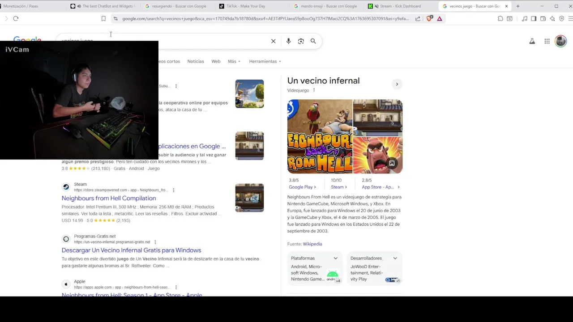This screenshot has height=322, width=573.
Task: Open Descargar Un Vecino Infernal Gratis link
Action: (x=131, y=250)
